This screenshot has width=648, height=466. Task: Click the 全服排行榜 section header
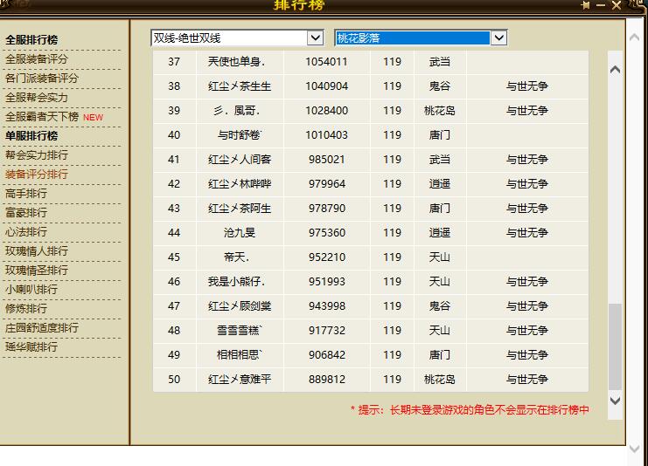31,40
